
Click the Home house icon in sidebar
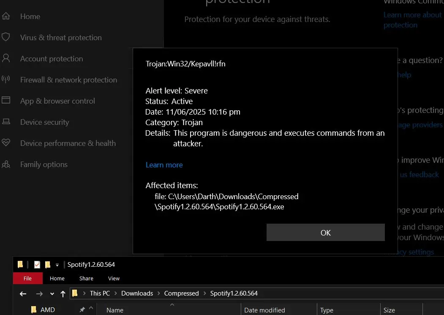(x=5, y=16)
